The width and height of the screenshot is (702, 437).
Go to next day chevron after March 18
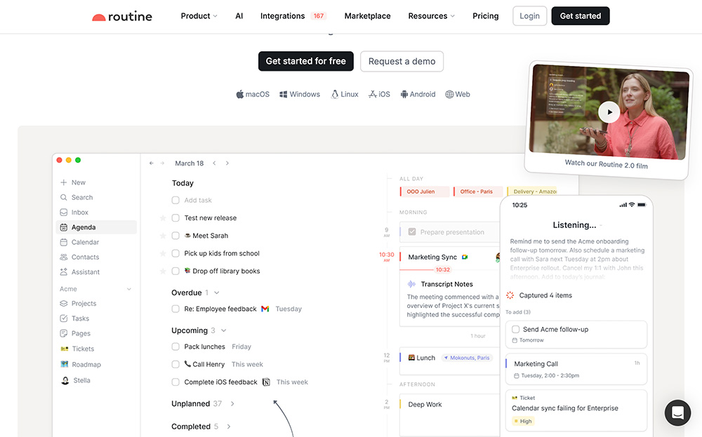pos(227,163)
